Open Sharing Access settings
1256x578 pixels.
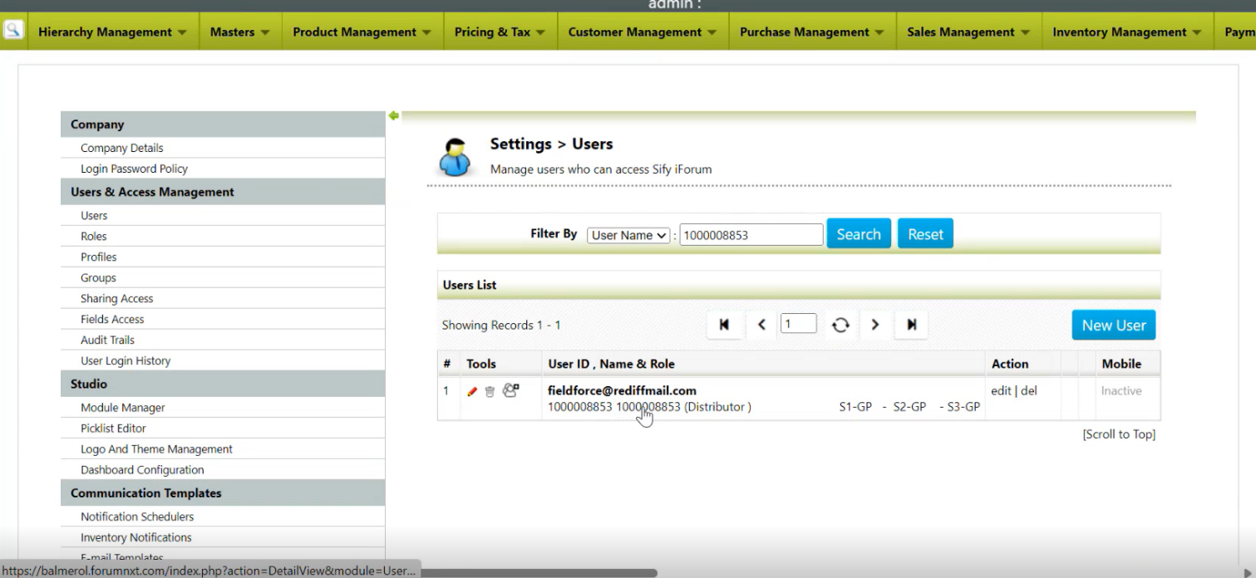tap(117, 298)
